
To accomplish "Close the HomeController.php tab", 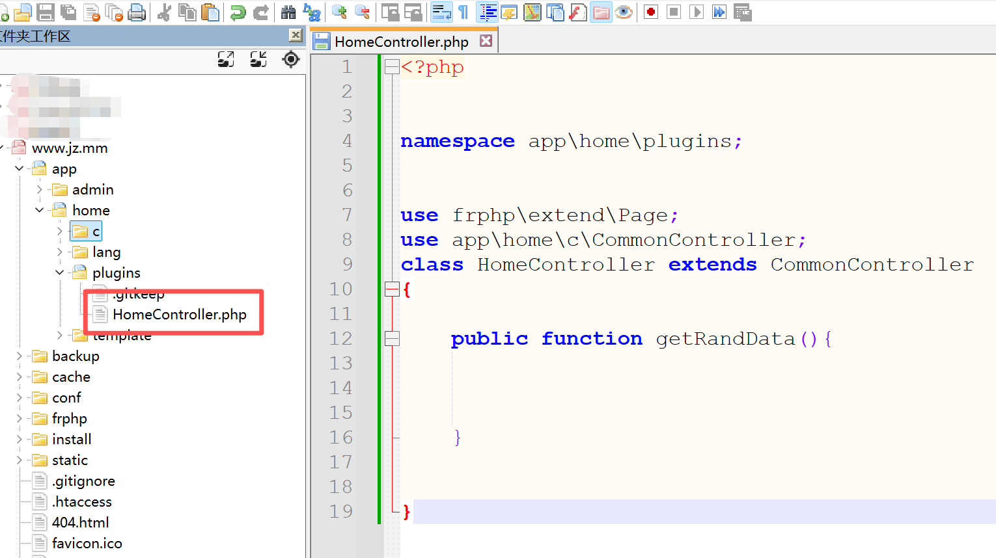I will coord(486,41).
